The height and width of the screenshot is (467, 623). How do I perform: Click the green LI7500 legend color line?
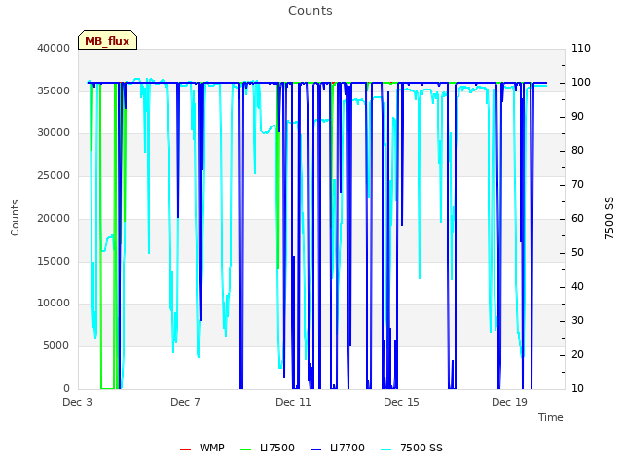tap(246, 449)
